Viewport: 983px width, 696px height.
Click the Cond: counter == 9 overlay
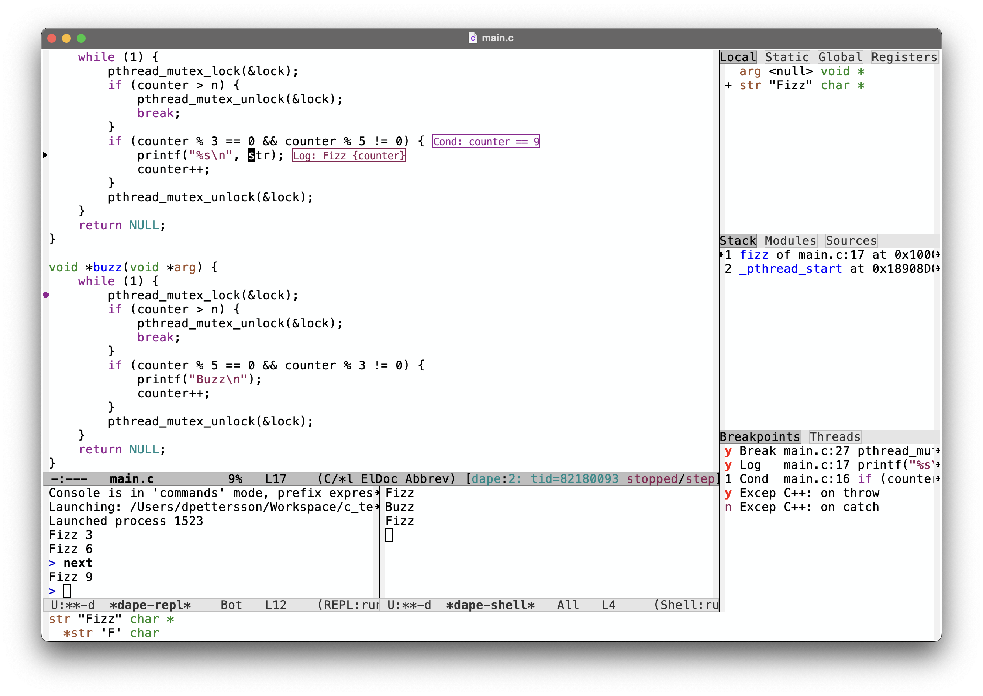coord(486,142)
